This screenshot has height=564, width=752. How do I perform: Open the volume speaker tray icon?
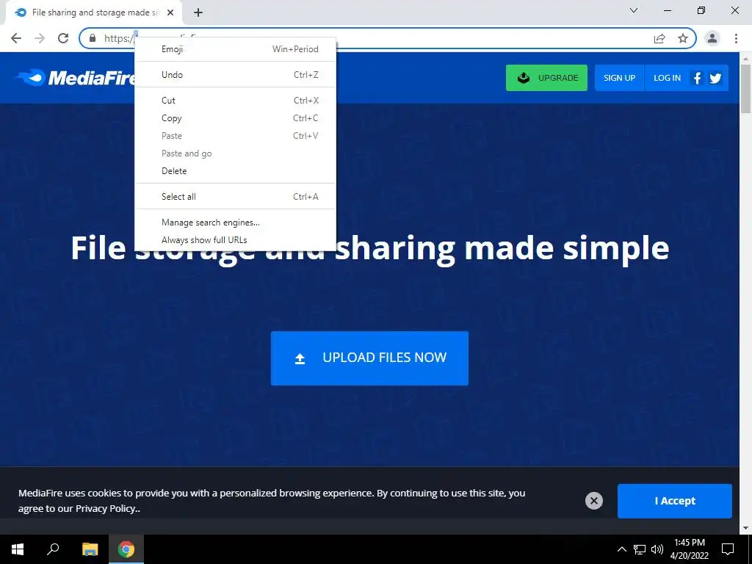tap(657, 549)
